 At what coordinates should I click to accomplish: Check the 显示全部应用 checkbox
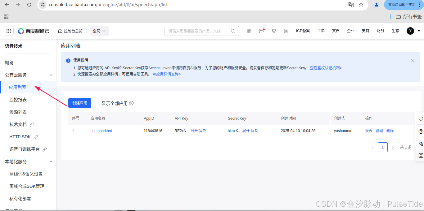(97, 103)
